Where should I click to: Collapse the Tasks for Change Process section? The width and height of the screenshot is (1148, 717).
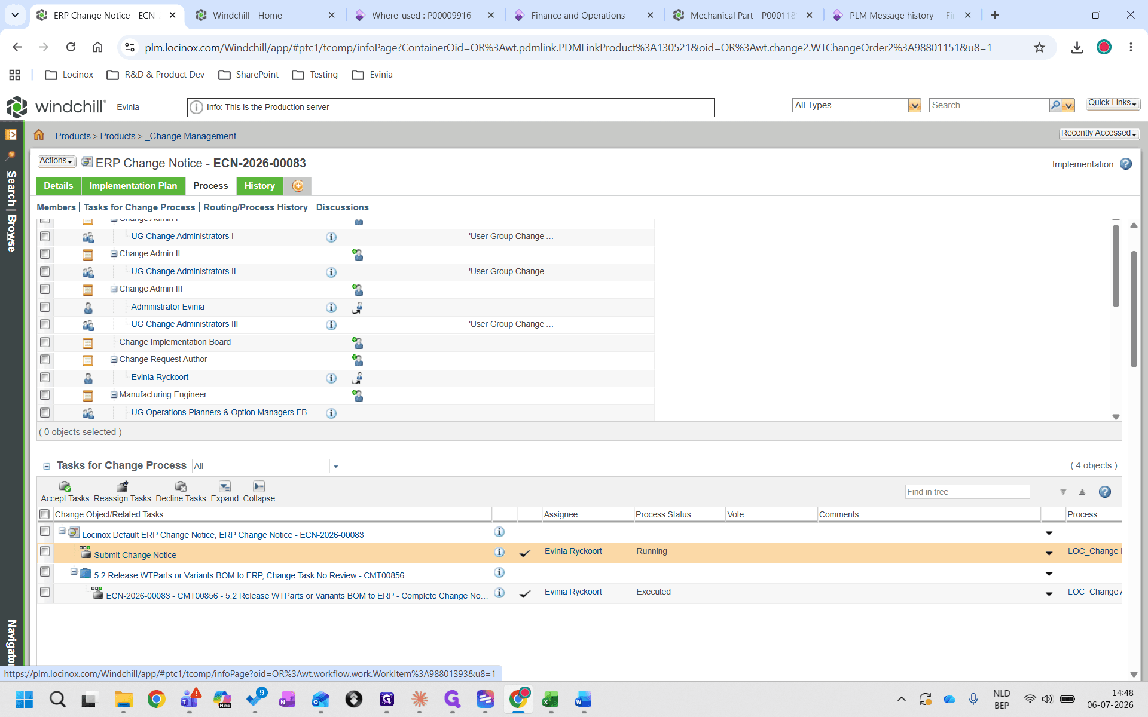coord(47,467)
